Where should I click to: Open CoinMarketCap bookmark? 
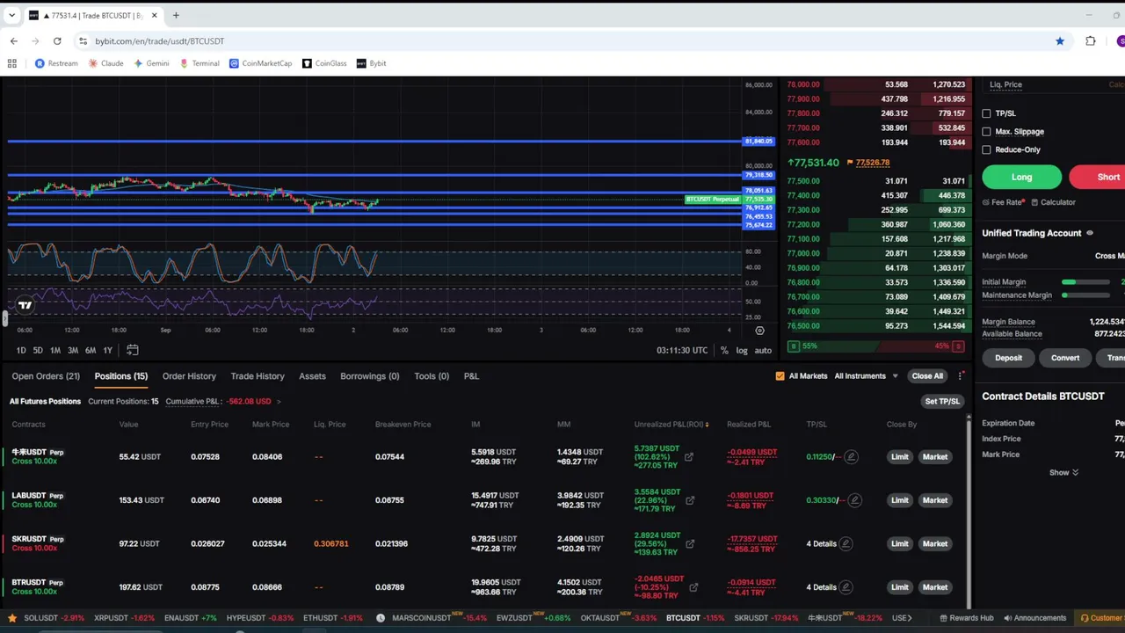(x=260, y=63)
